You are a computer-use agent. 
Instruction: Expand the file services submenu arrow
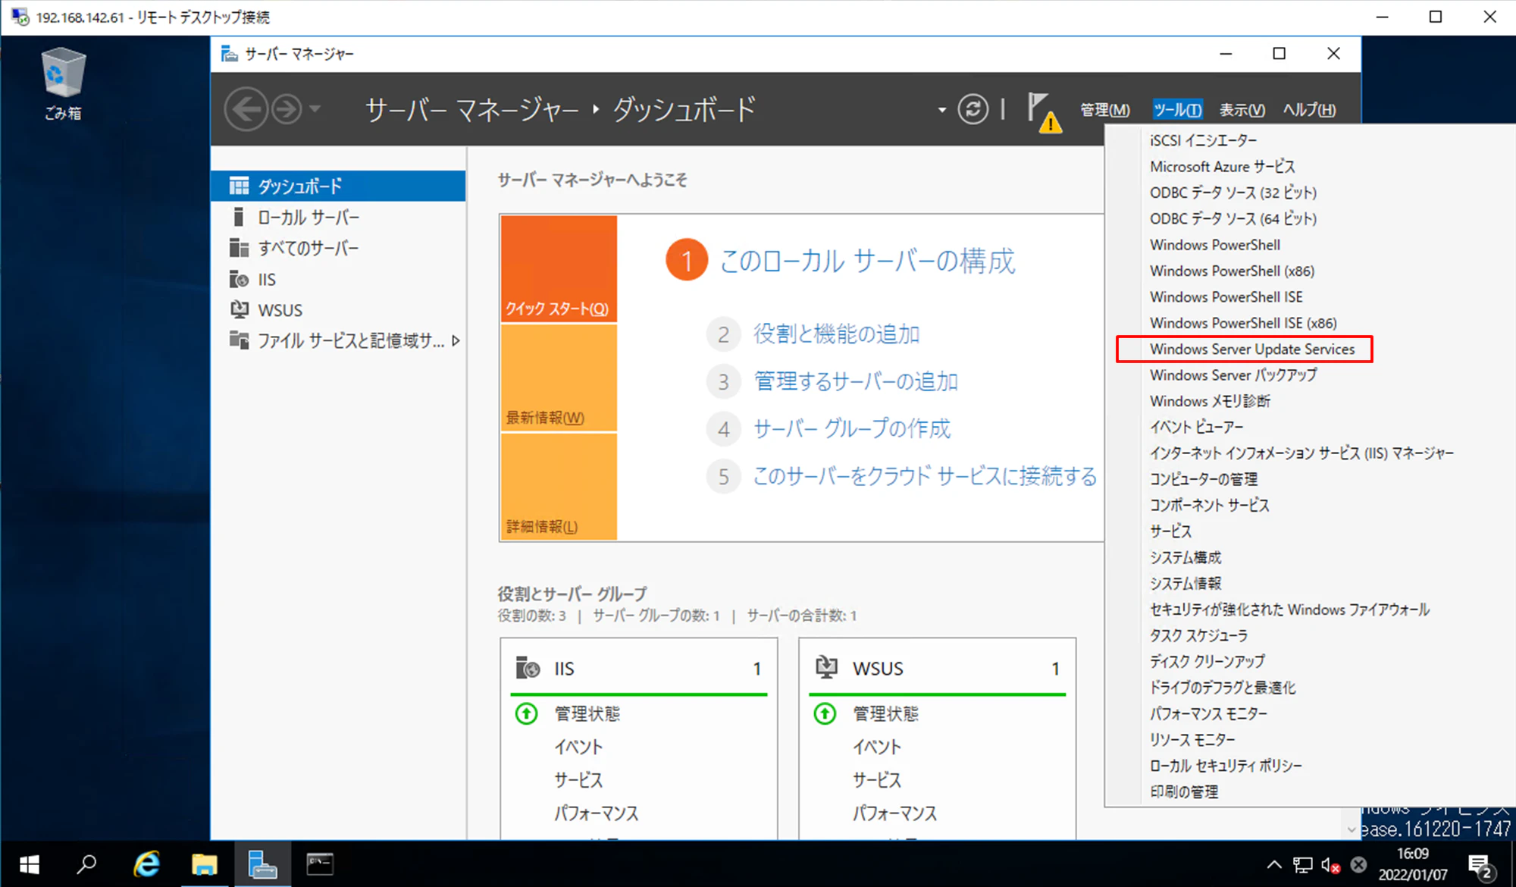coord(456,340)
